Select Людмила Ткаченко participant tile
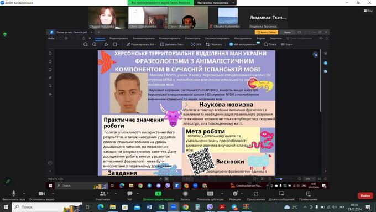376x212 pixels. click(x=268, y=18)
